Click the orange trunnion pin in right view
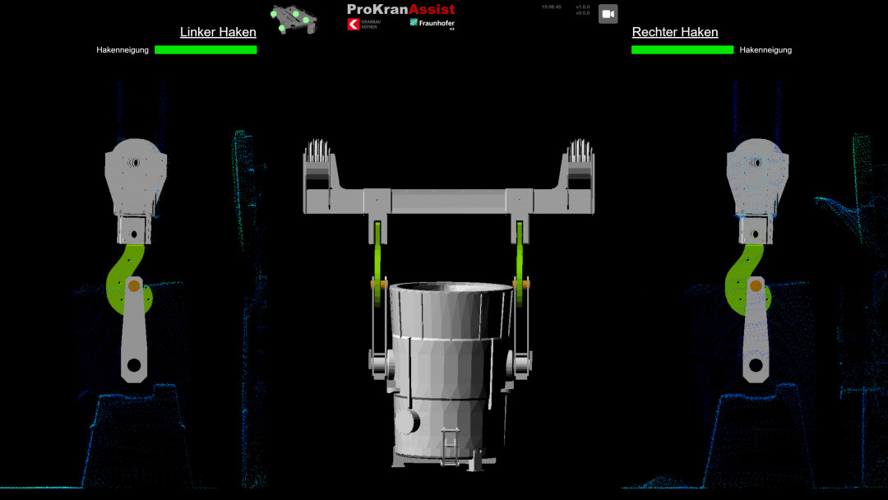888x500 pixels. (x=756, y=286)
